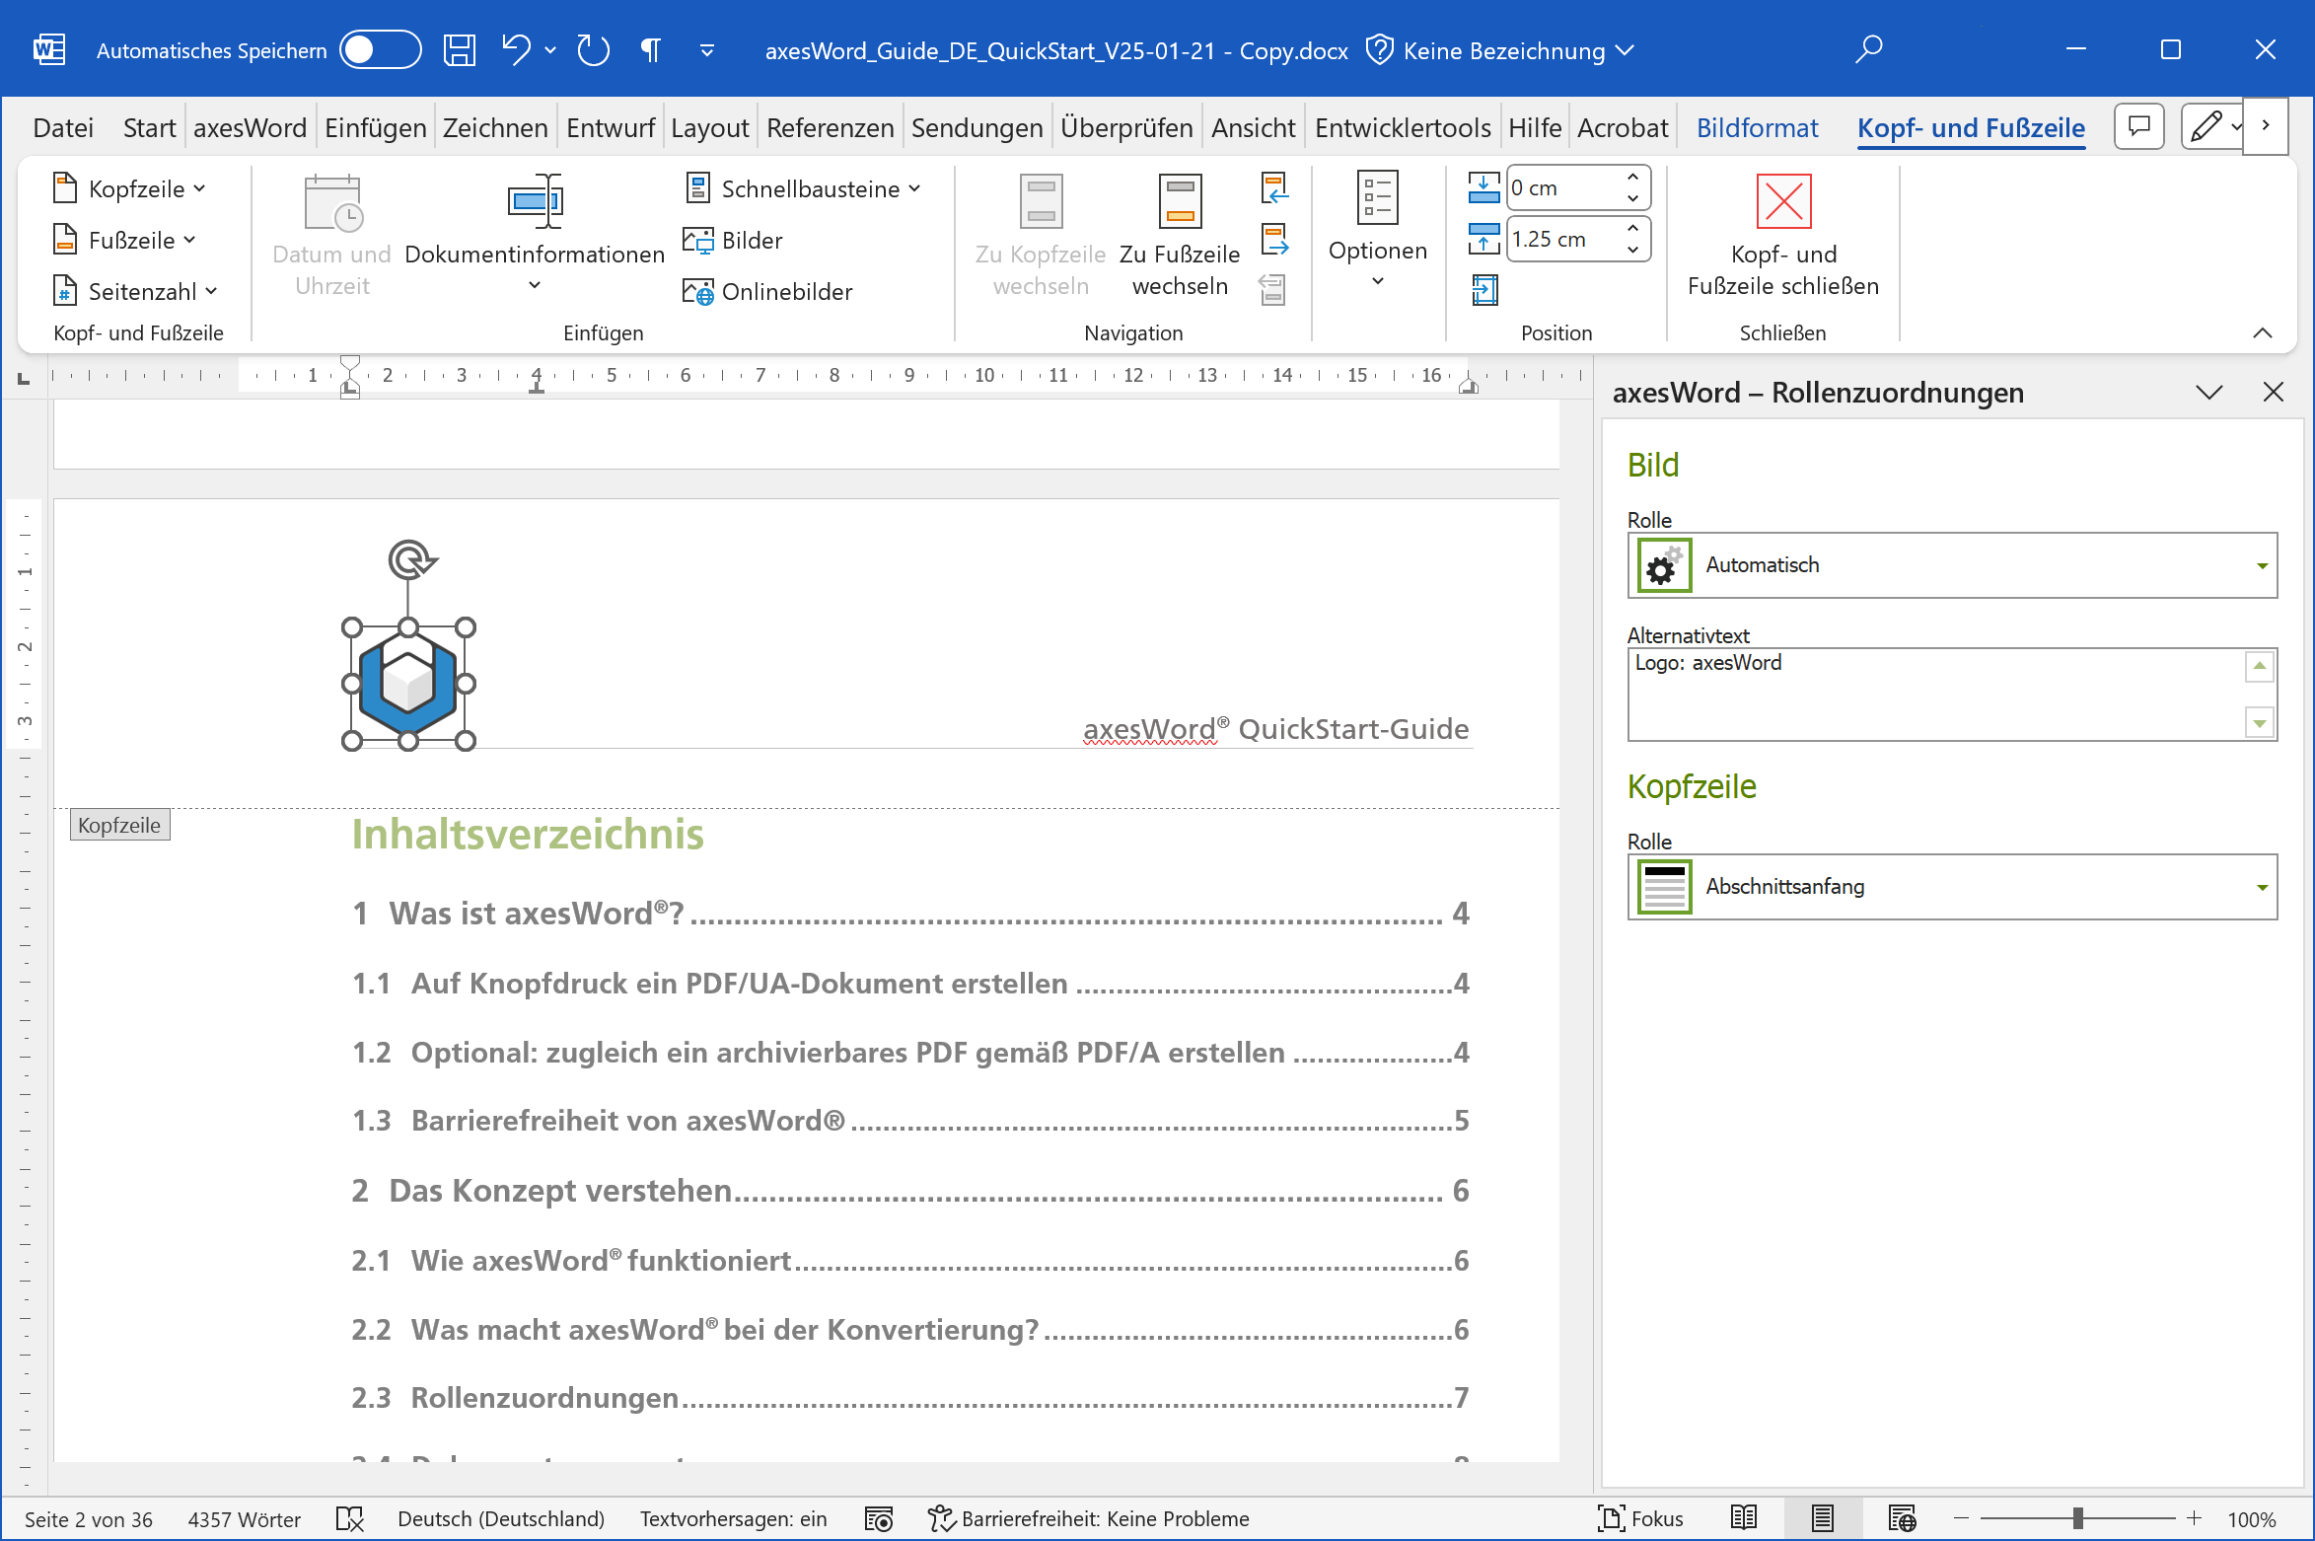Image resolution: width=2315 pixels, height=1541 pixels.
Task: Click the spelling check status icon
Action: 350,1519
